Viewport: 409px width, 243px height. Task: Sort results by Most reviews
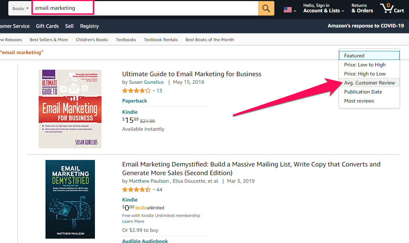click(359, 101)
